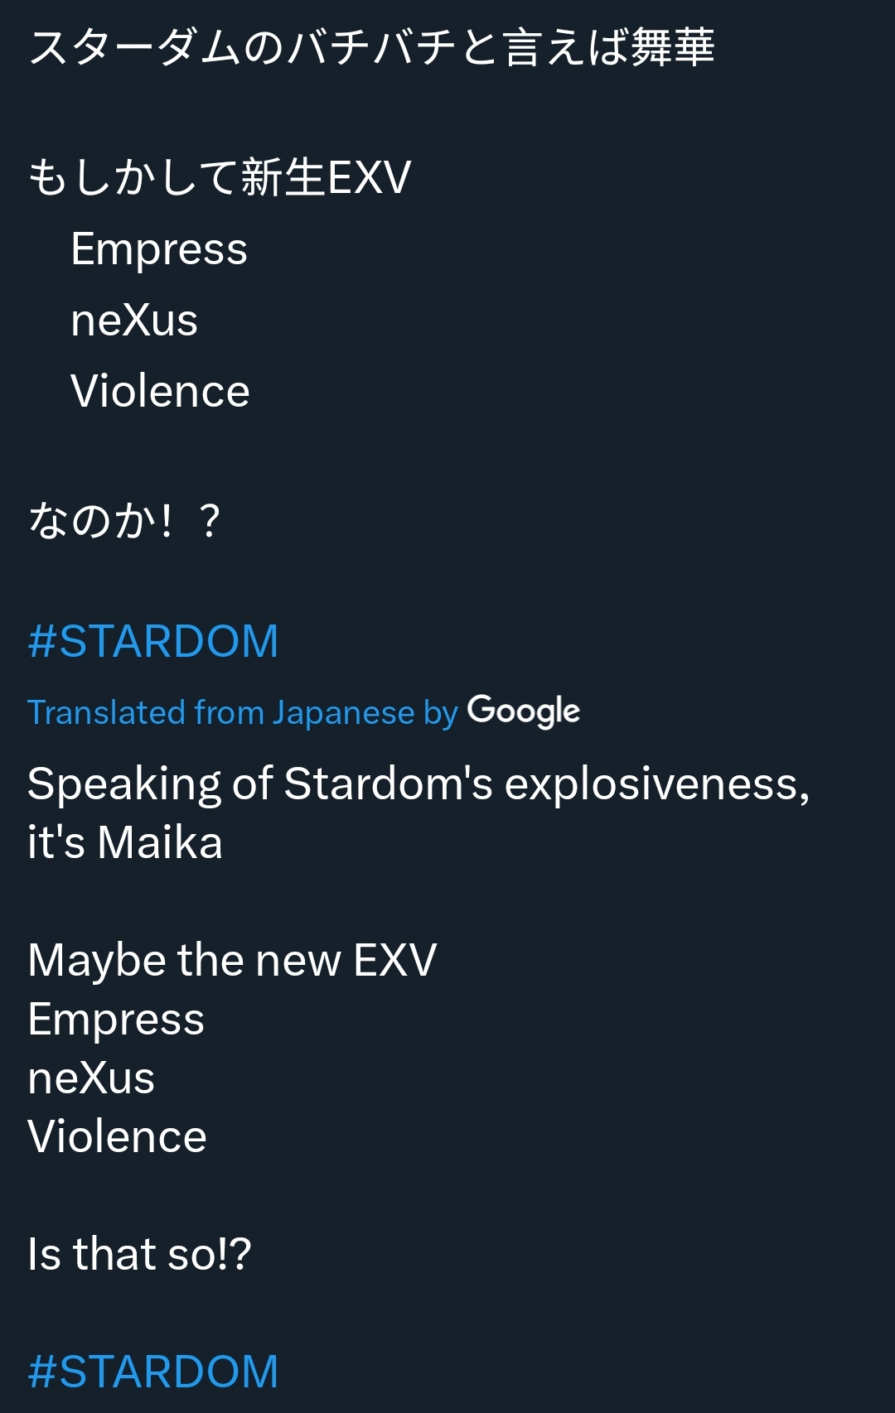Click the translated line "Maybe the new EXV"
This screenshot has width=895, height=1413.
(x=232, y=960)
